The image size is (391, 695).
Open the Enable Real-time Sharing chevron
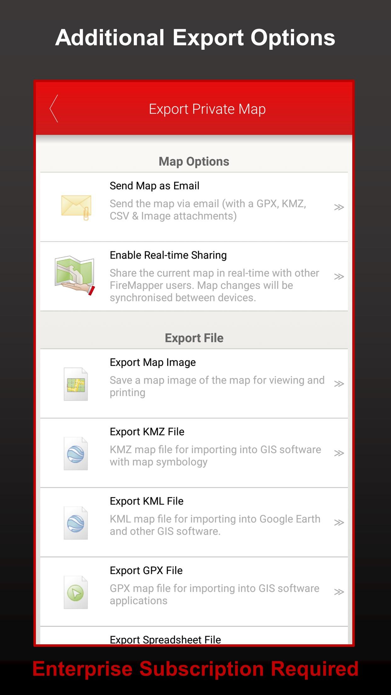(x=339, y=276)
